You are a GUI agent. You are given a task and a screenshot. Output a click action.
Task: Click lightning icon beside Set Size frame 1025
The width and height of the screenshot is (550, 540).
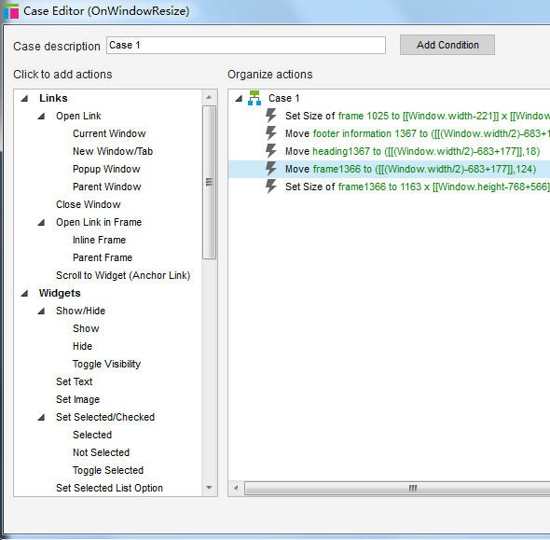270,116
